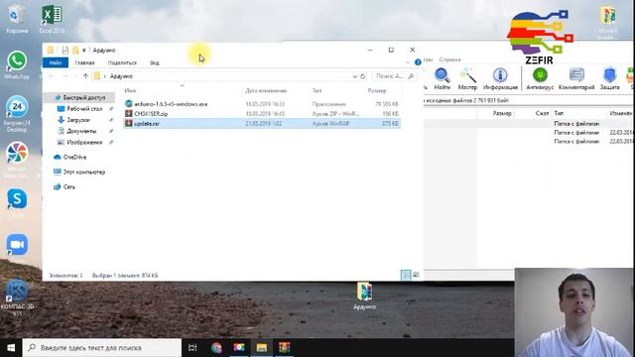Screen dimensions: 635x357
Task: Click the New folder icon in Explorer title bar
Action: point(75,51)
